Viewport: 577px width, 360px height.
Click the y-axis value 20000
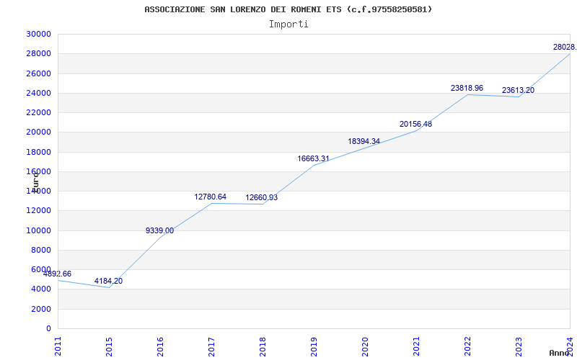coord(38,132)
